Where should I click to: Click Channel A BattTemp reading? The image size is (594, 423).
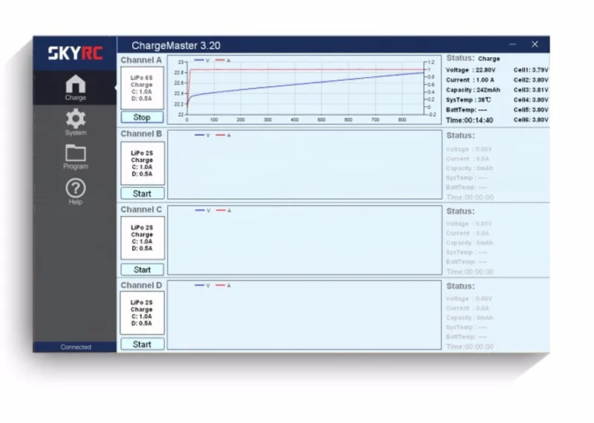[x=466, y=109]
